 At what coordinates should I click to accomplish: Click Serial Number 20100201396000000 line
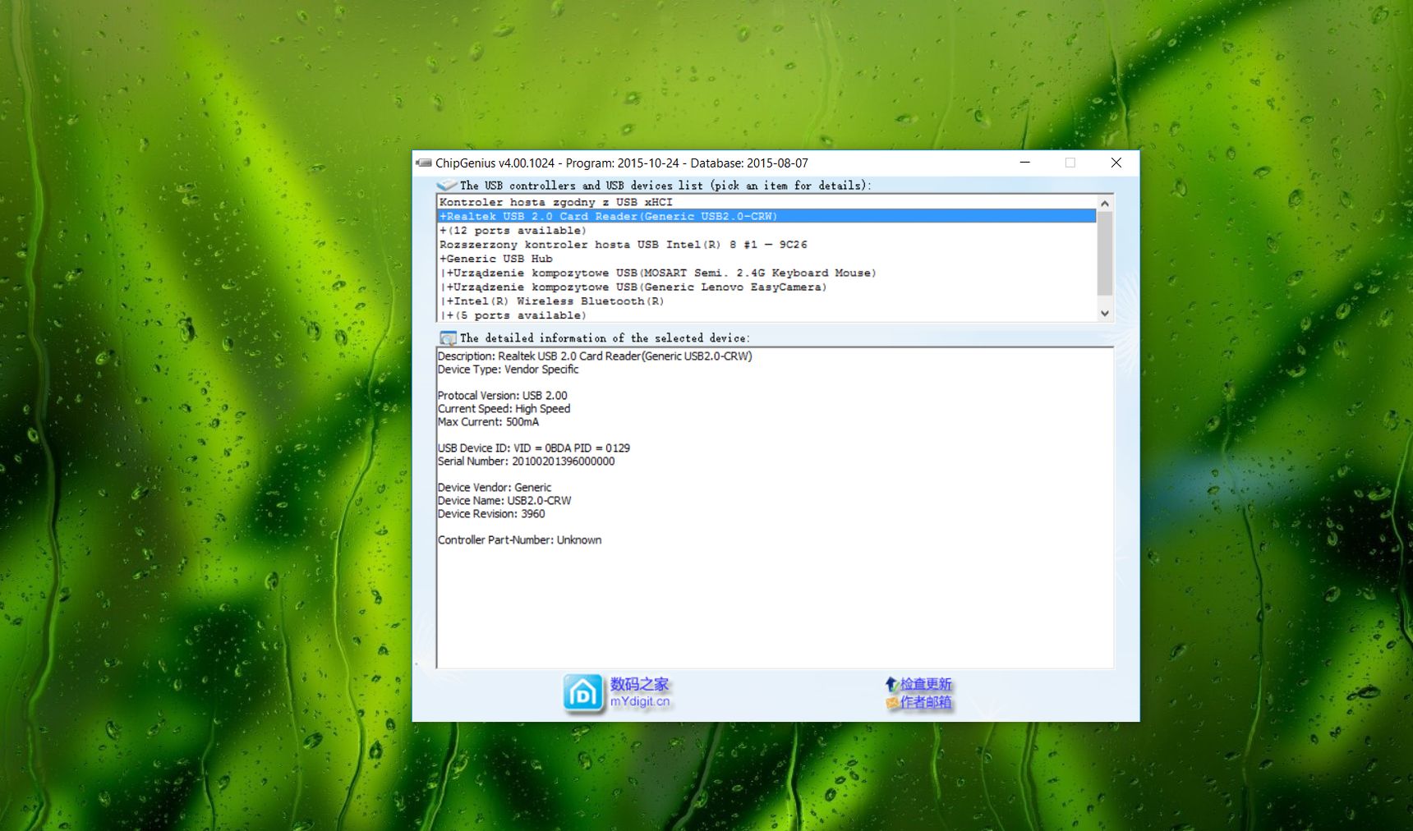click(526, 461)
